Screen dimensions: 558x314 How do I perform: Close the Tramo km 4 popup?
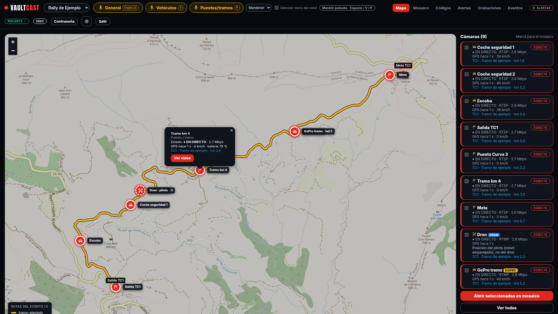(232, 131)
